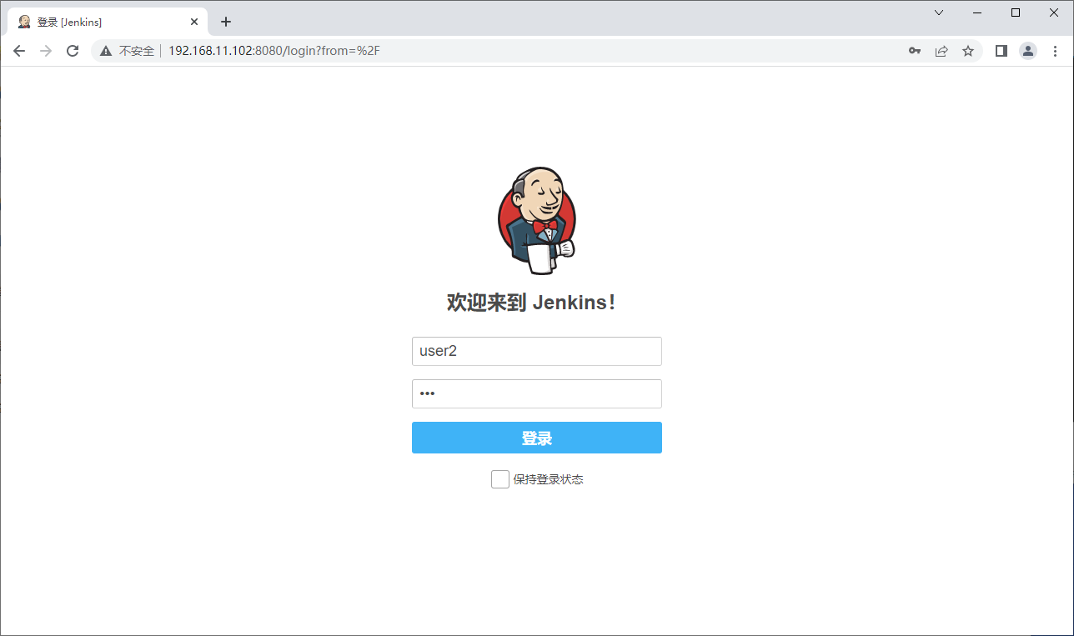Screen dimensions: 1074x636
Task: Maximize the browser window
Action: pyautogui.click(x=1016, y=13)
